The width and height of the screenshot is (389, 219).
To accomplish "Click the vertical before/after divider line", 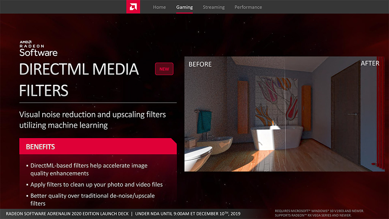I will (285, 114).
